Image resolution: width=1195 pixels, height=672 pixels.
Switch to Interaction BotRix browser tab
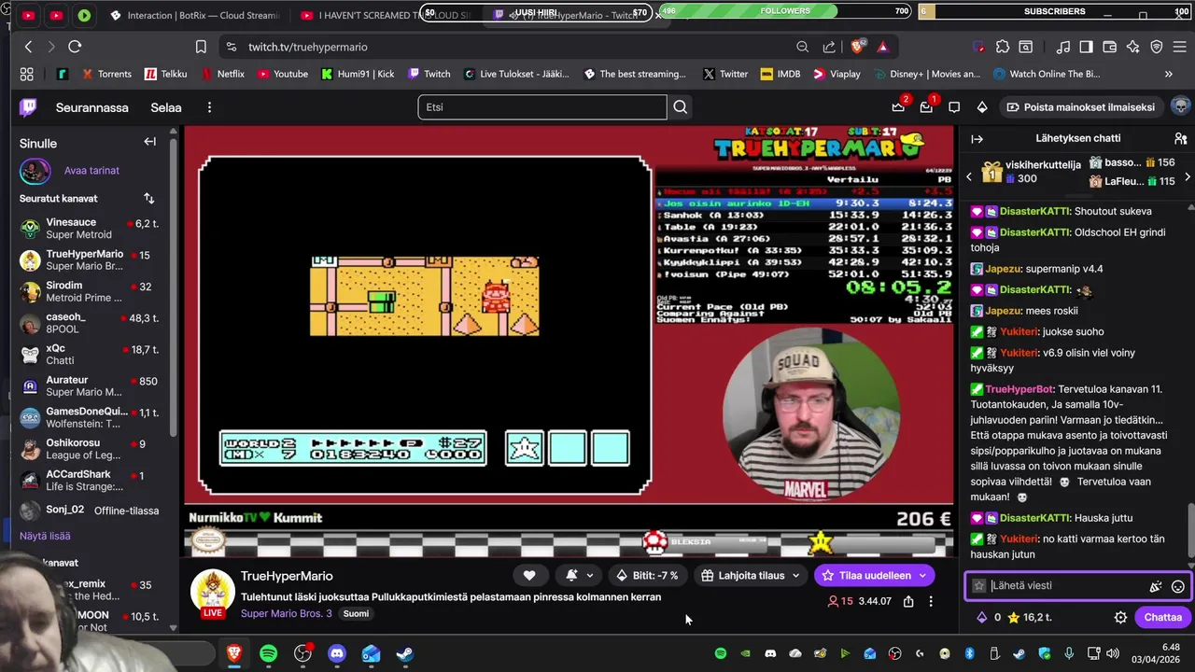[x=194, y=16]
